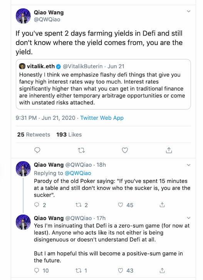The height and width of the screenshot is (280, 203).
Task: Like the Poker parody reply with 45 likes
Action: (x=121, y=205)
